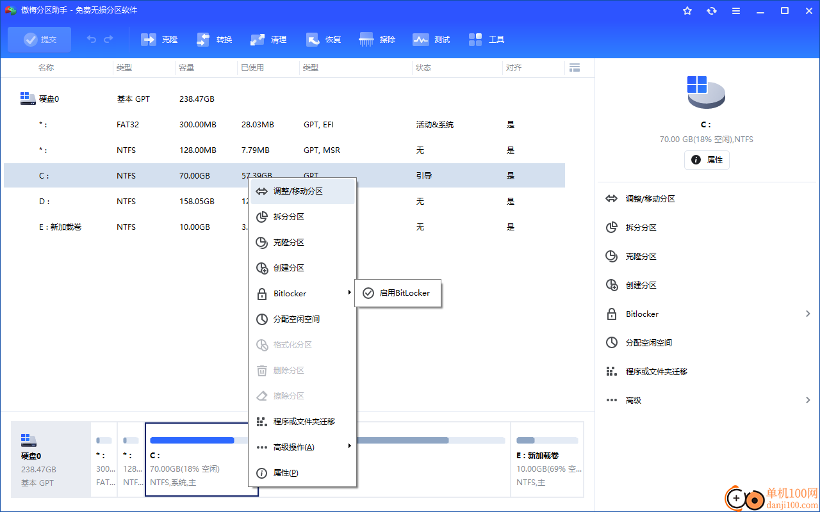Click 程序或文件夹迁移 grid icon in right panel
This screenshot has width=820, height=512.
tap(612, 372)
